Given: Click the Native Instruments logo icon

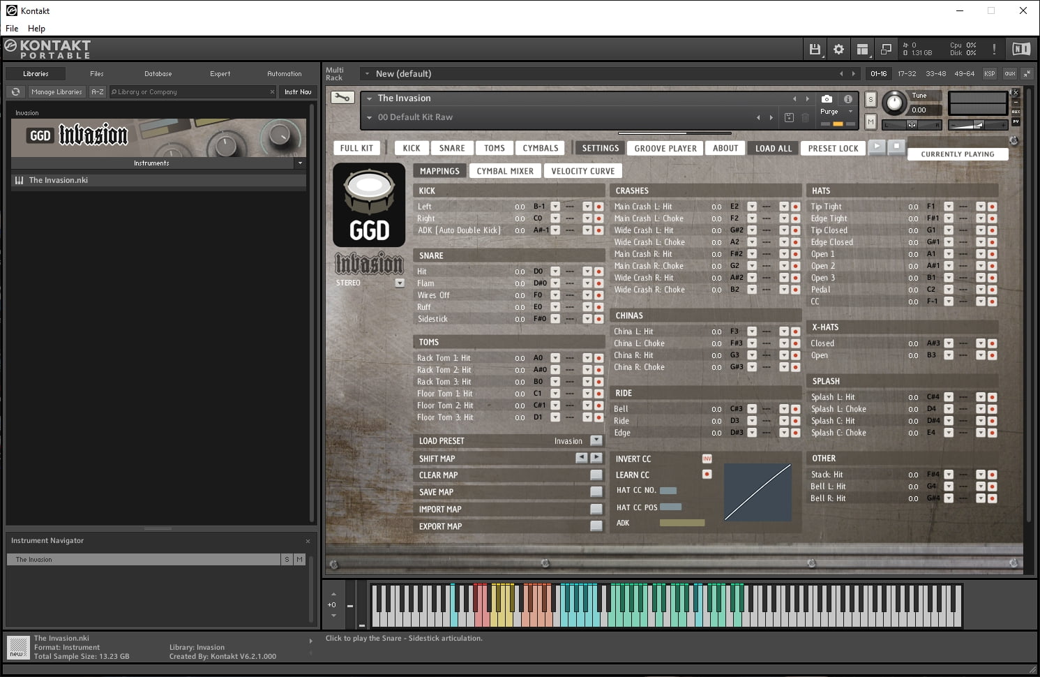Looking at the screenshot, I should 1020,49.
